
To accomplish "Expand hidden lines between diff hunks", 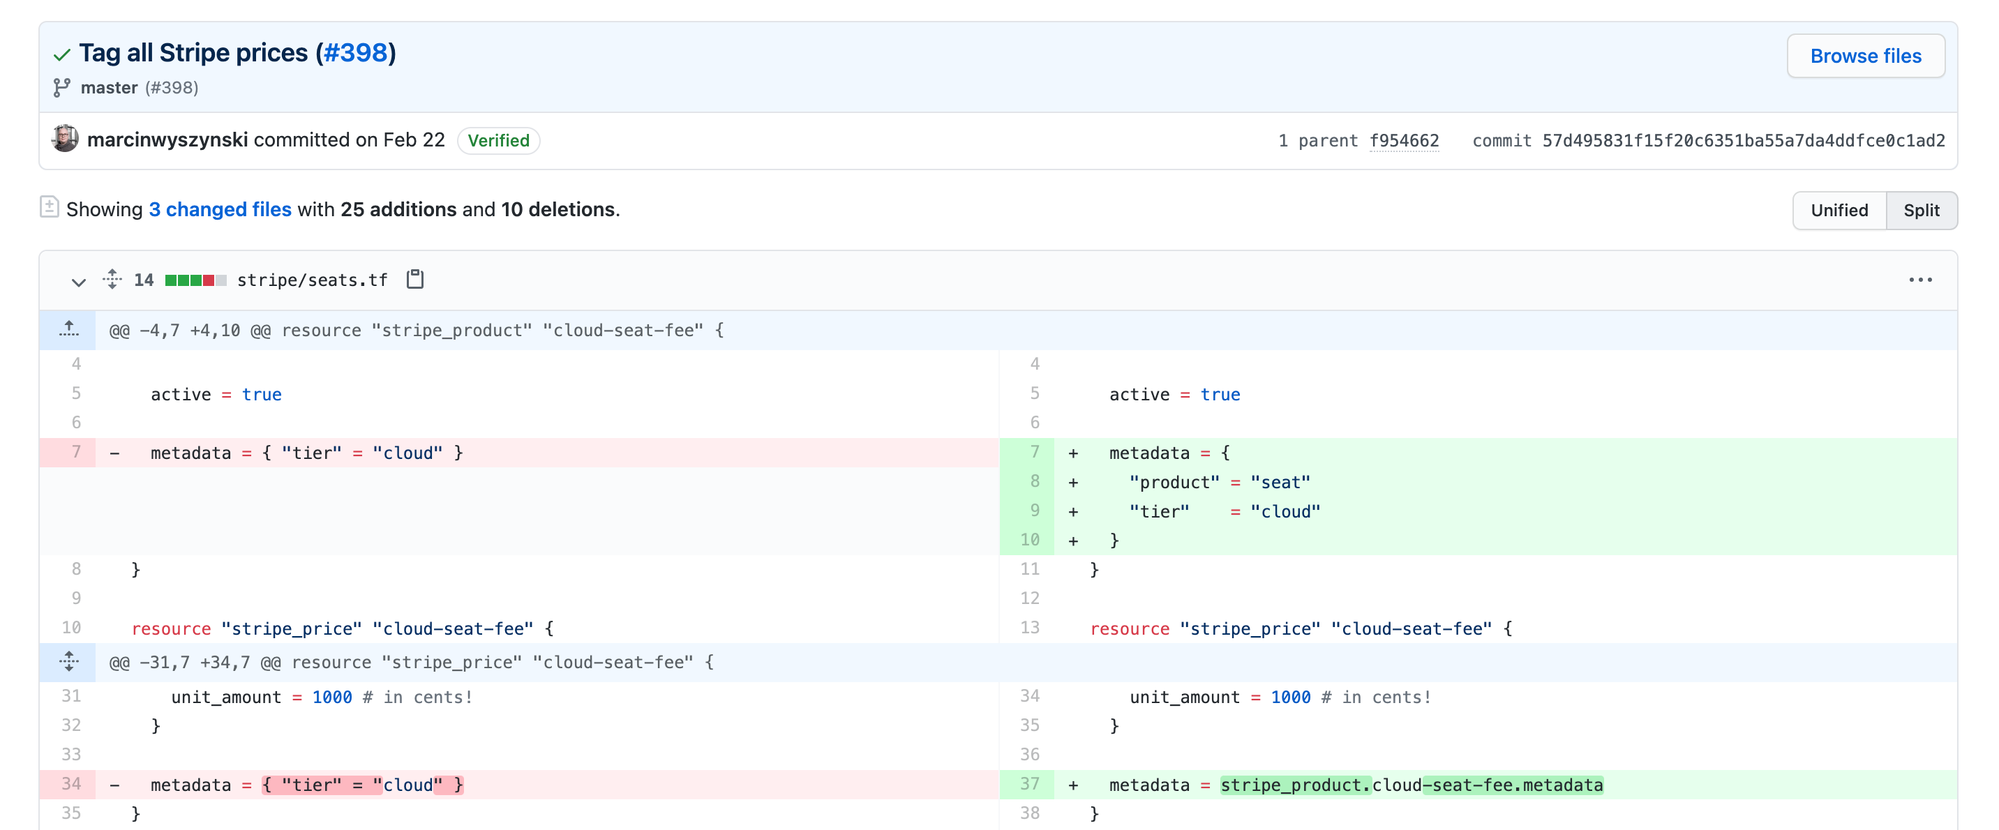I will coord(68,662).
